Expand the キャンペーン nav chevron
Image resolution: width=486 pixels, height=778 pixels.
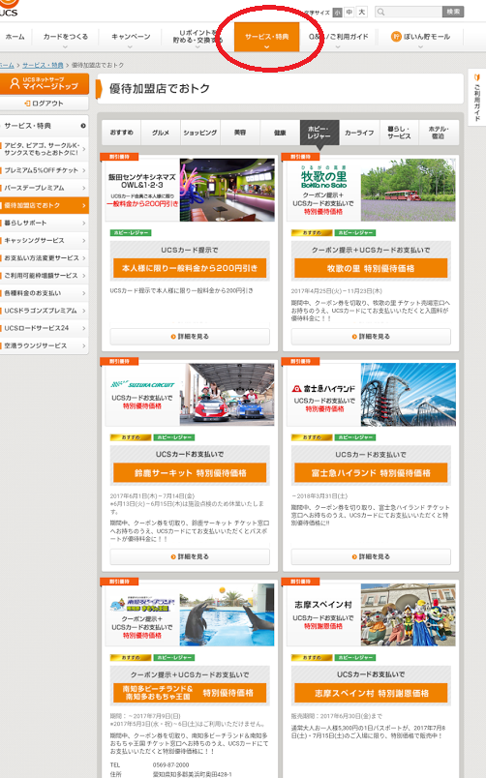[130, 47]
